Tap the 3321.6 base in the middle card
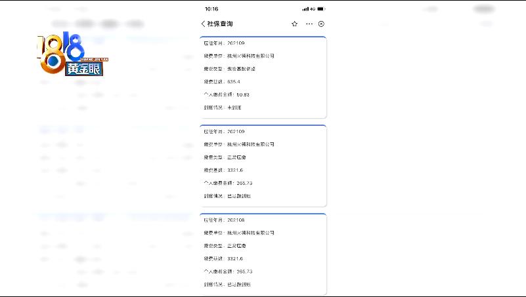 (235, 170)
